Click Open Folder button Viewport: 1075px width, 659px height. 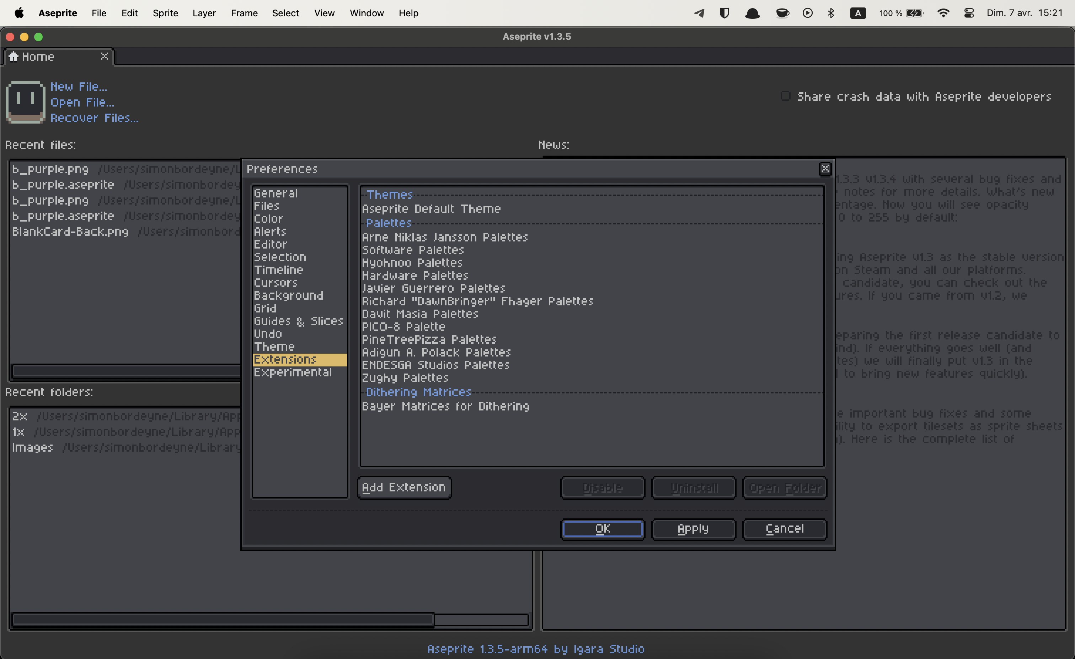click(785, 488)
